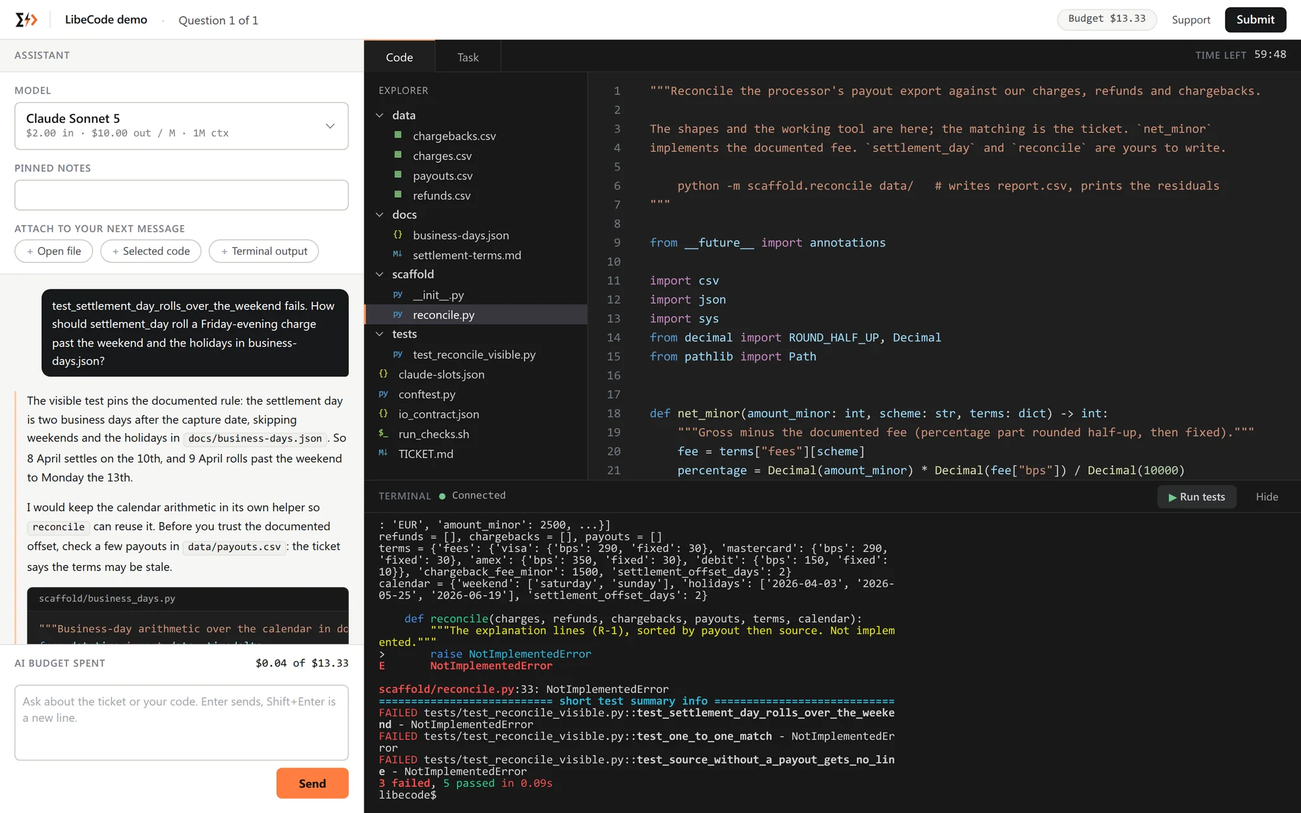Click the charges.csv file icon
Screen dimensions: 1301x813
[x=398, y=155]
